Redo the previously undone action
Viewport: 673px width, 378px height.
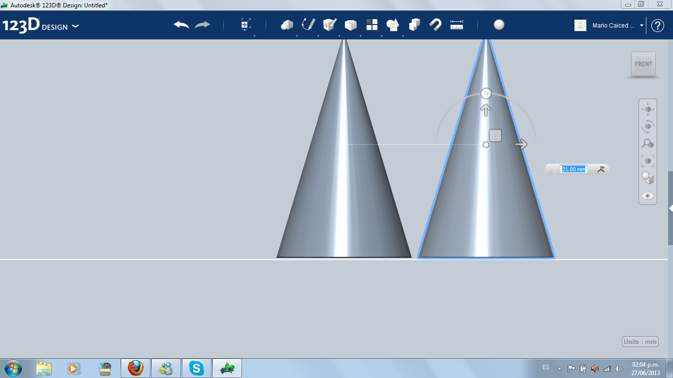tap(202, 25)
